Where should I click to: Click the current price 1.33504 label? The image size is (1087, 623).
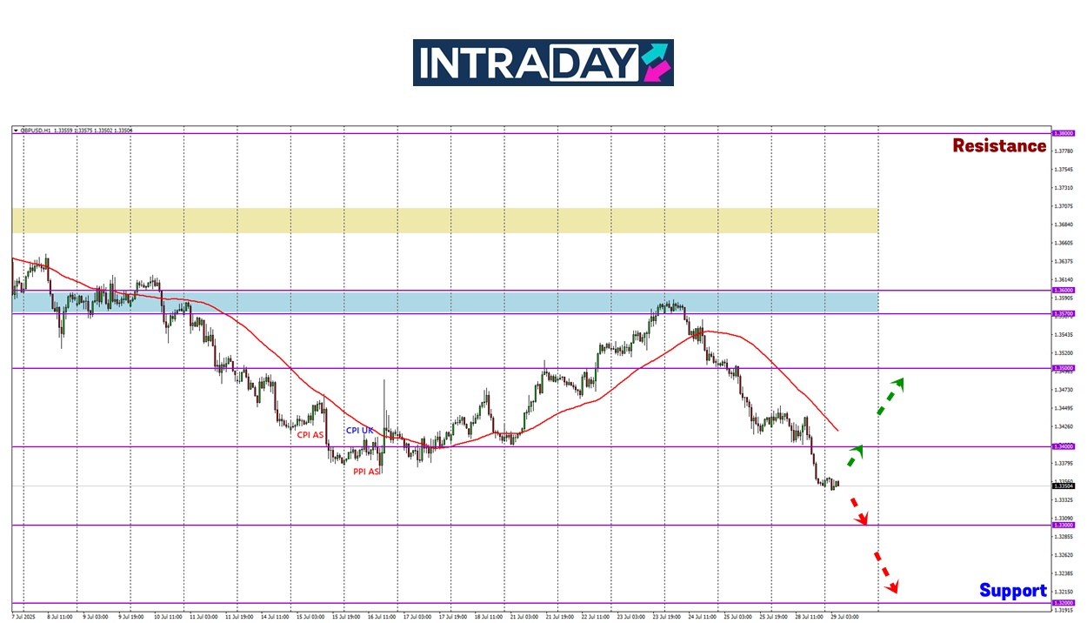(1064, 486)
